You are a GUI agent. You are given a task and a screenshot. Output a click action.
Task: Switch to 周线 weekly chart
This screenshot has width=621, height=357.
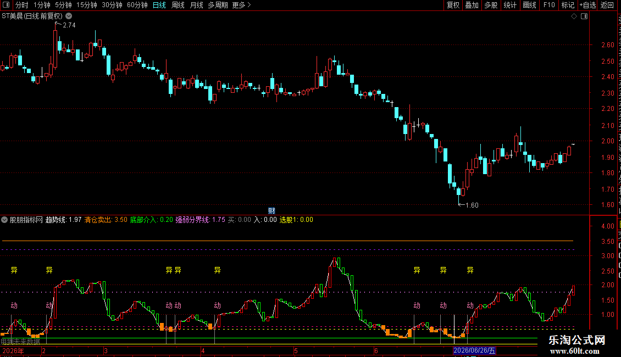[178, 5]
